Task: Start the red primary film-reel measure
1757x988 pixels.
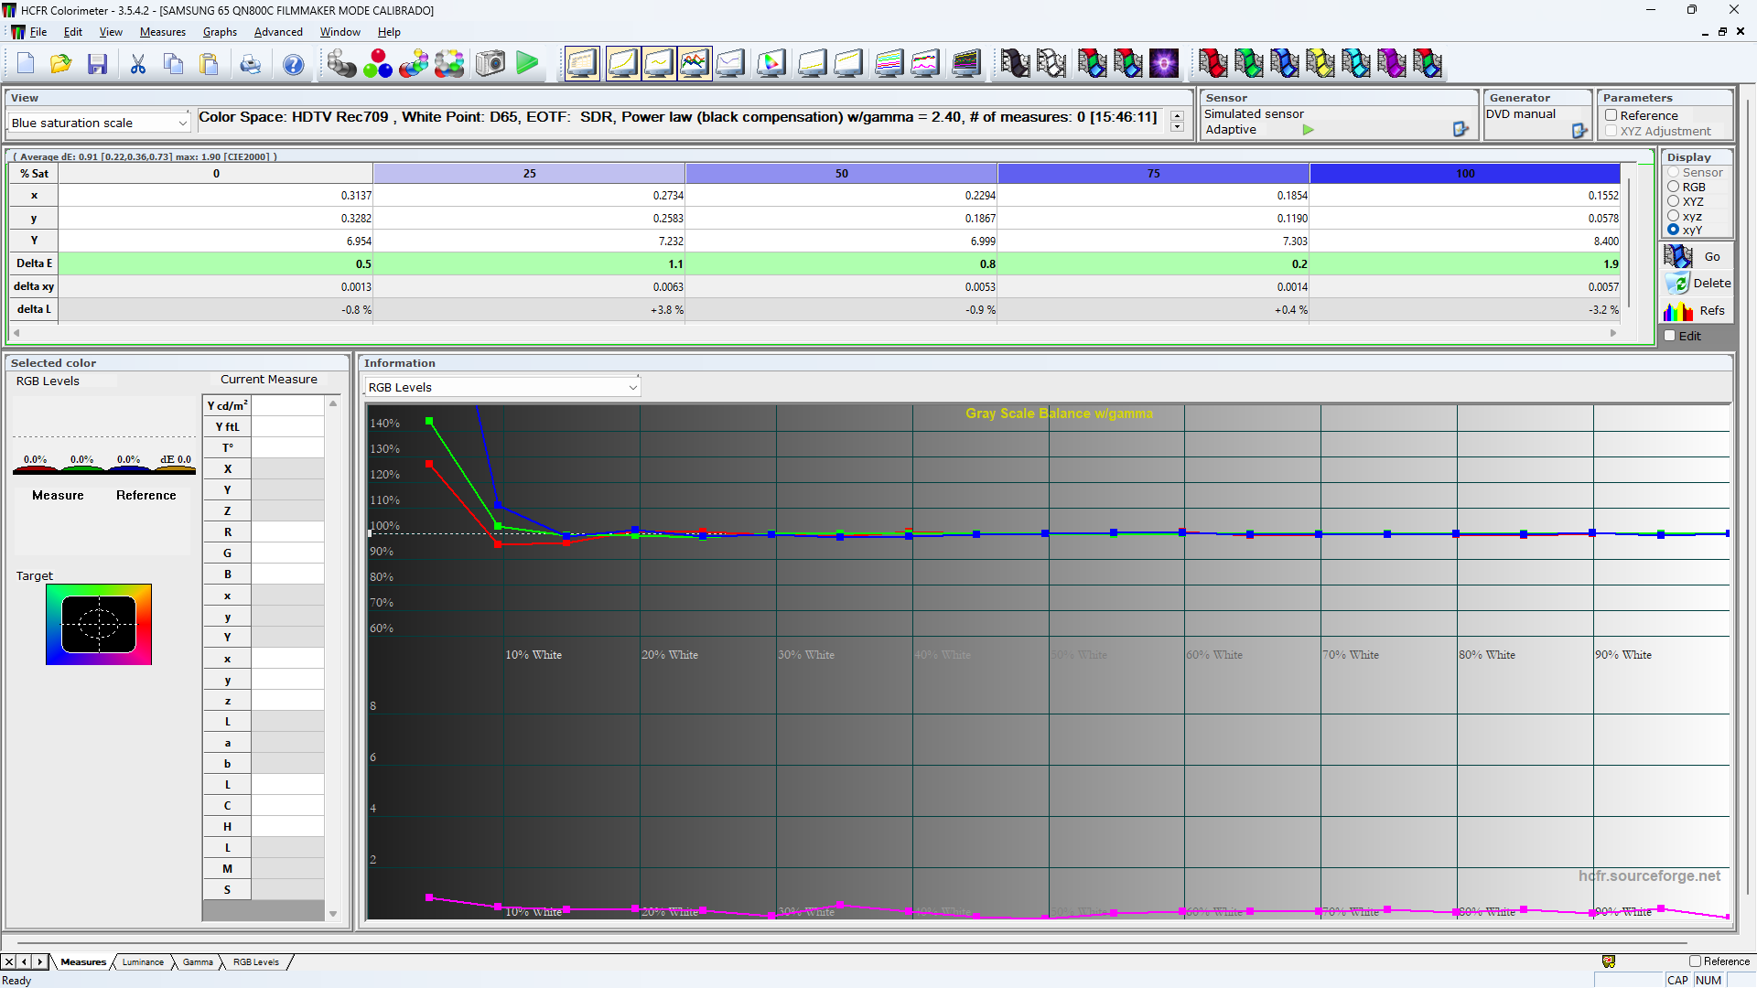Action: point(1213,63)
